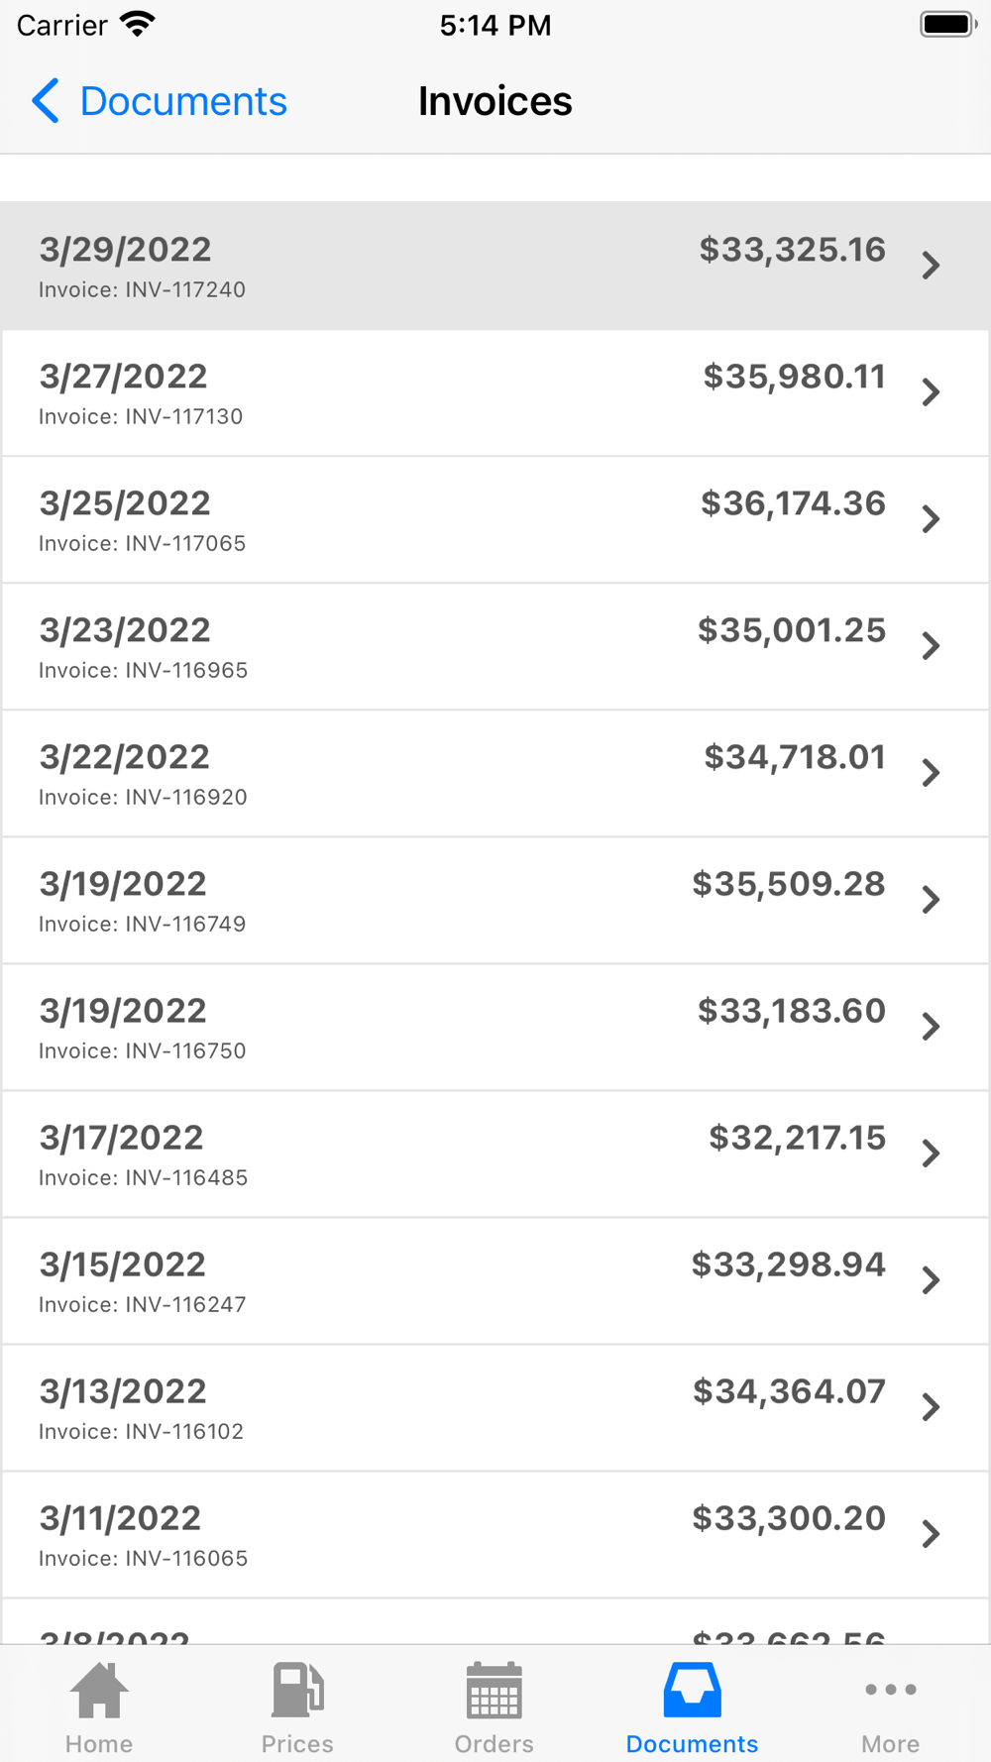Expand chevron for invoice INV-117130
This screenshot has width=991, height=1762.
[x=931, y=392]
